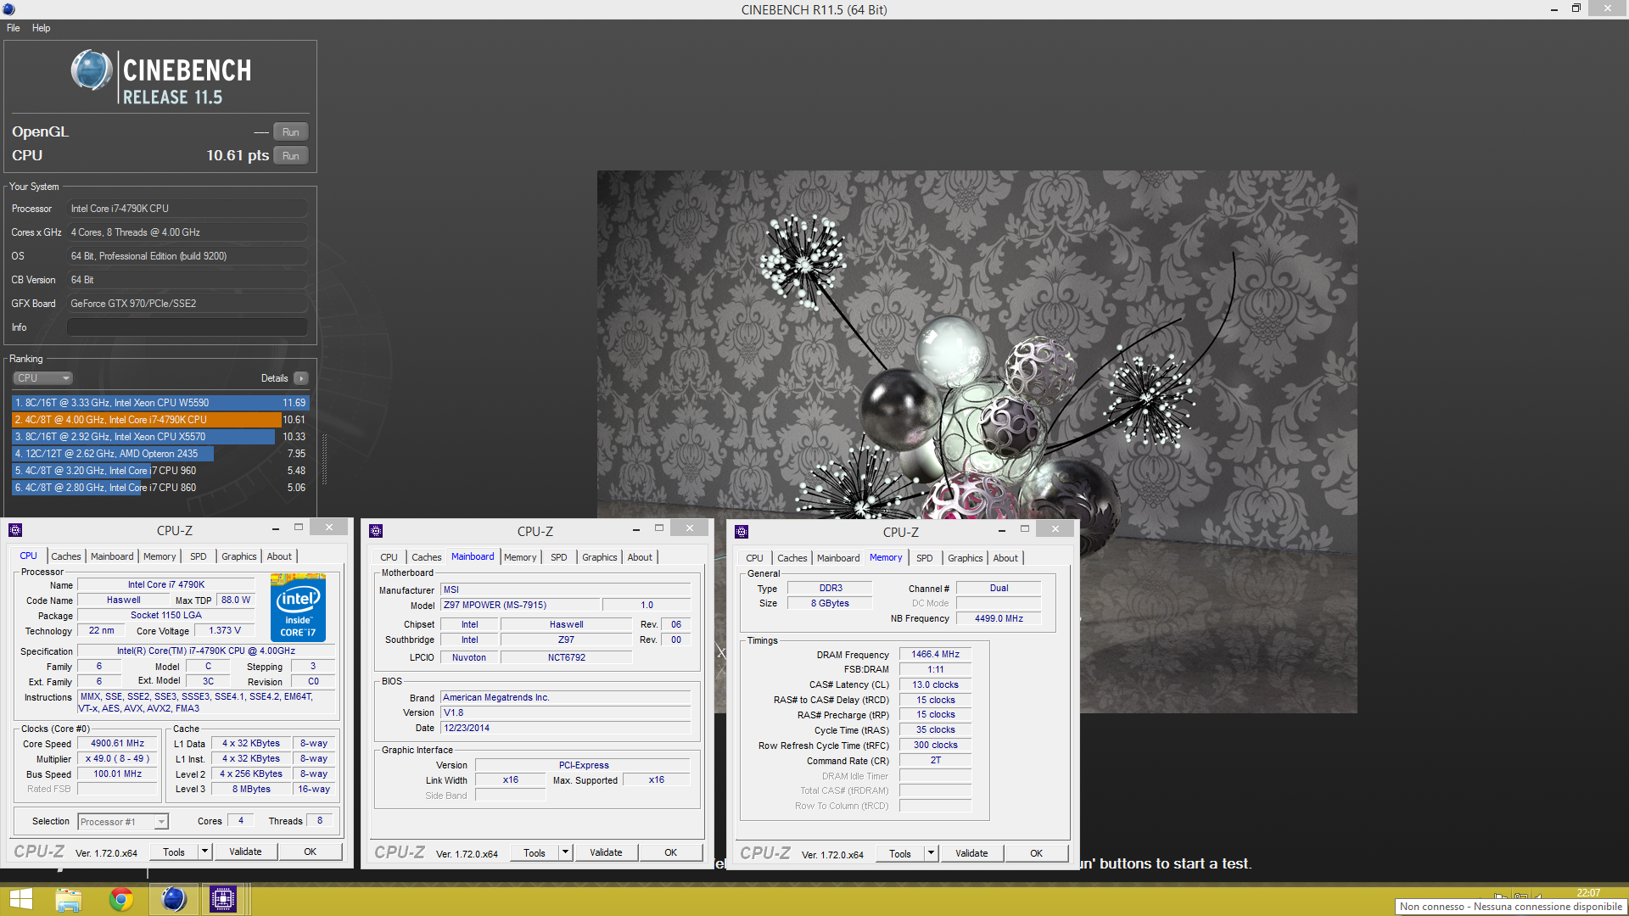Open SPD tab in first CPU-Z window
The height and width of the screenshot is (916, 1629).
point(199,556)
